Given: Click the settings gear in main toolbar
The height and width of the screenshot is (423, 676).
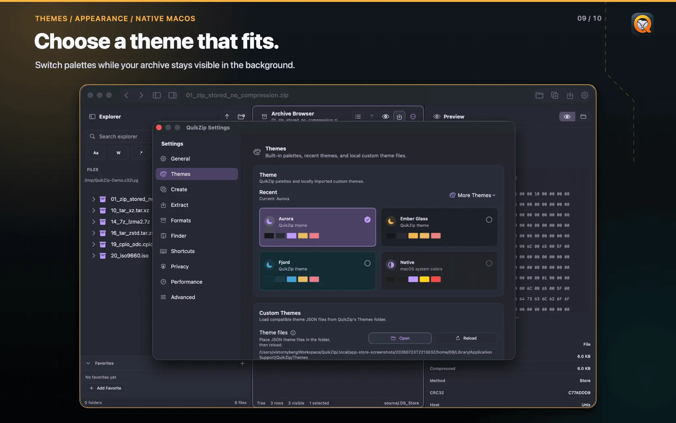Looking at the screenshot, I should (585, 95).
